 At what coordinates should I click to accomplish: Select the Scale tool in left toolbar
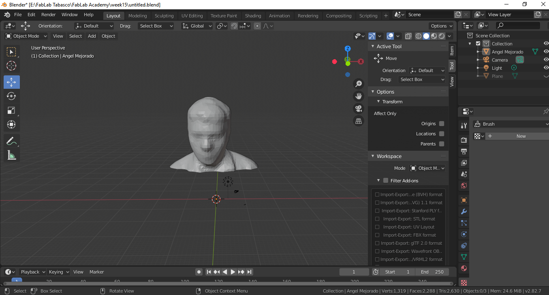[11, 110]
